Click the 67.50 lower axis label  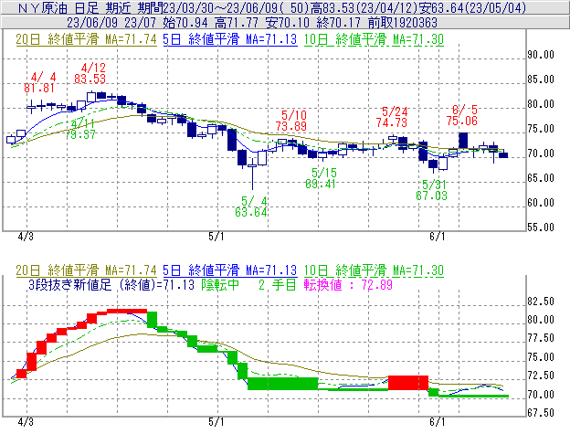click(x=541, y=413)
